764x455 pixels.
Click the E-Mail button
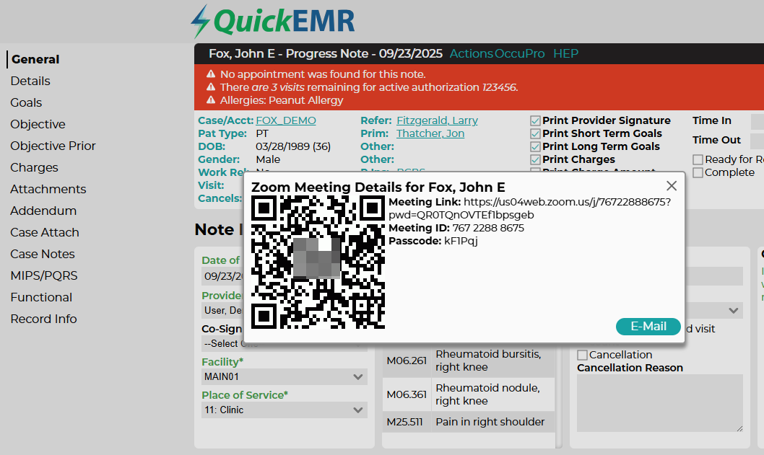pos(648,327)
